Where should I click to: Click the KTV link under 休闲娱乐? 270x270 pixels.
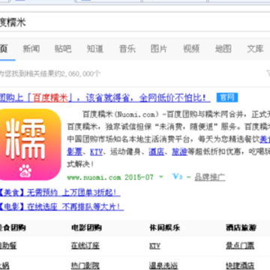tap(154, 246)
